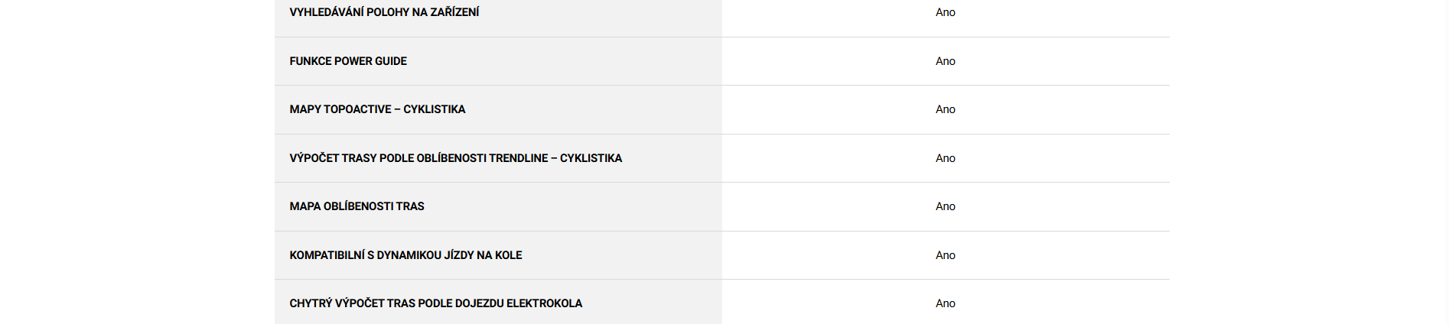
Task: Select the Ano value for Dojezd elektrokola
Action: point(945,303)
